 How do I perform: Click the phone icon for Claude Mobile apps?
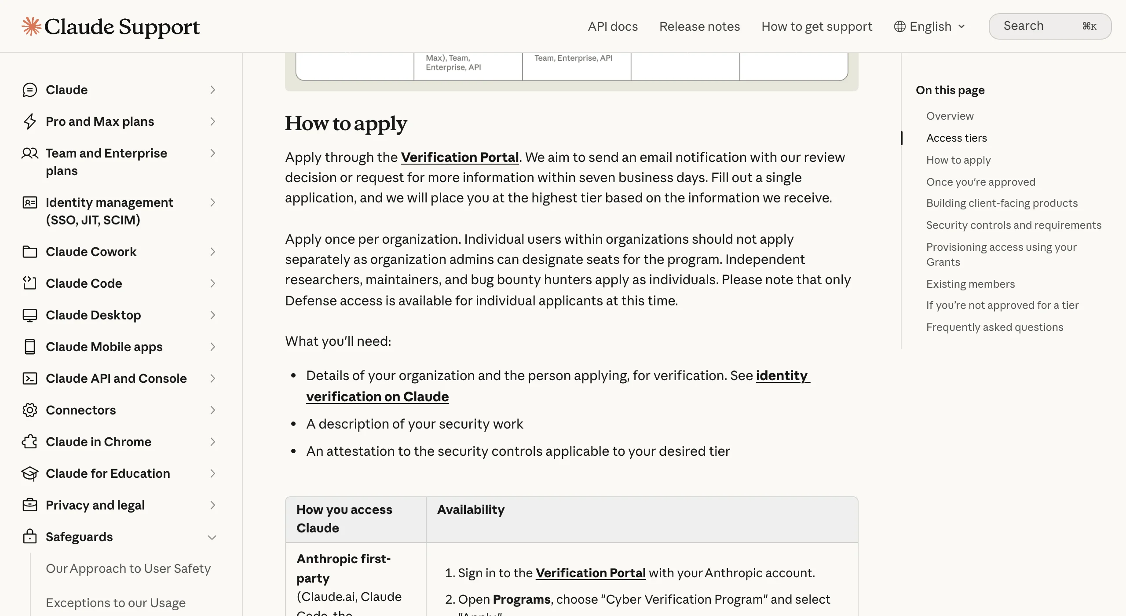tap(29, 347)
